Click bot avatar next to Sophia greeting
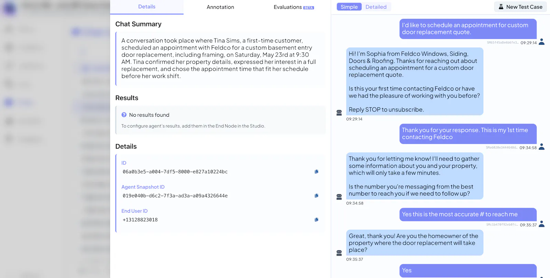 pyautogui.click(x=339, y=113)
